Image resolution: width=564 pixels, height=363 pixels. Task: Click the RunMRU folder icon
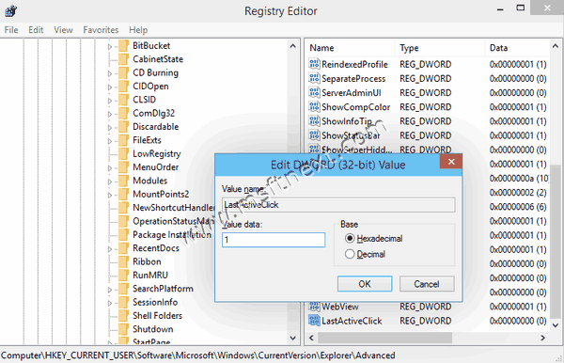pyautogui.click(x=123, y=275)
